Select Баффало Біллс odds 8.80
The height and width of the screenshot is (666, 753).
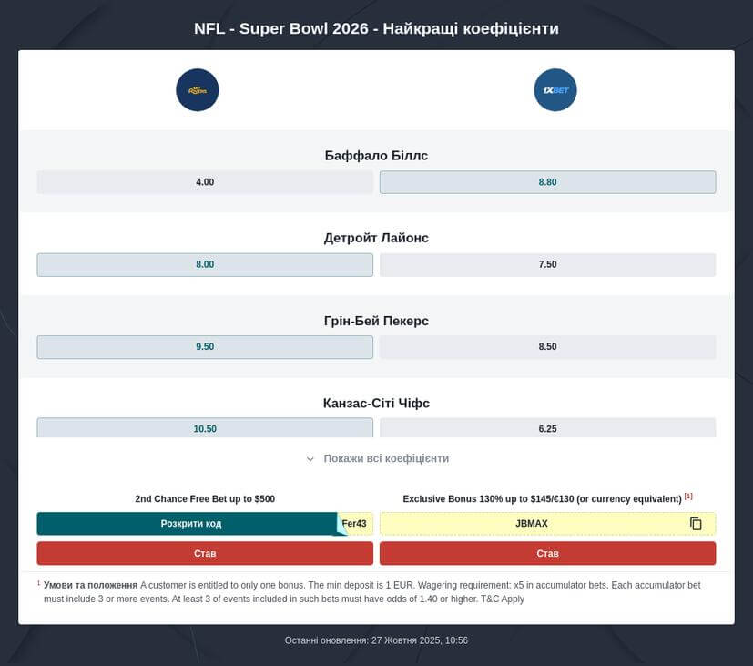tap(547, 182)
